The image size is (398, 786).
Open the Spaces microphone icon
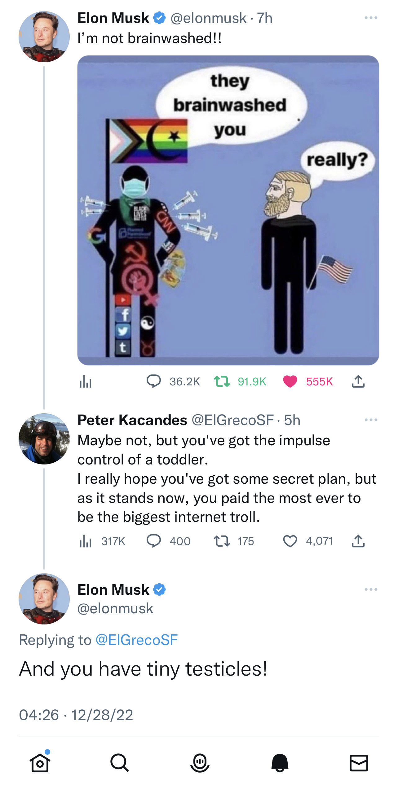pos(200,762)
